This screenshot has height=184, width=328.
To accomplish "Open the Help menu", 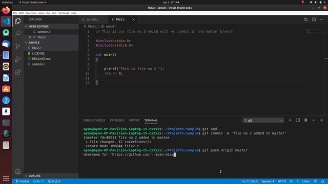I will [73, 13].
